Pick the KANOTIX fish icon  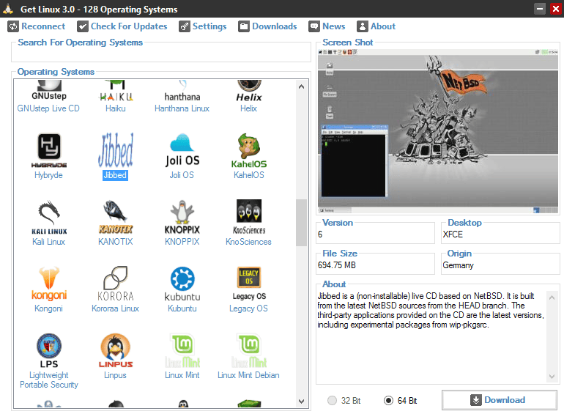116,217
